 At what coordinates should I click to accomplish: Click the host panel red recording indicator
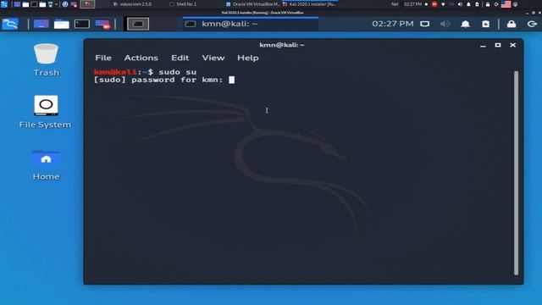[x=434, y=4]
